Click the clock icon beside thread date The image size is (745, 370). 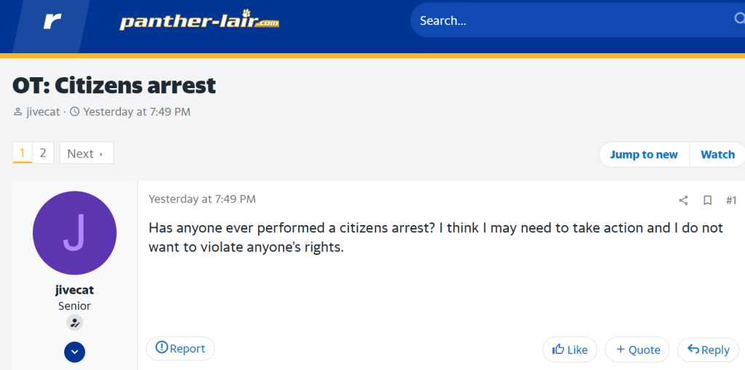(x=74, y=112)
